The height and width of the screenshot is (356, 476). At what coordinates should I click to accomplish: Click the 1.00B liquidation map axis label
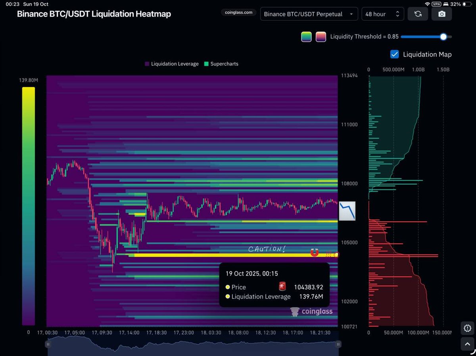click(x=418, y=69)
